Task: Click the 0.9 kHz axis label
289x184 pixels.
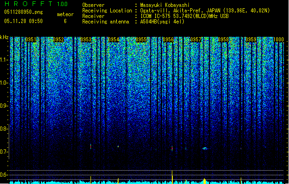Action: pos(4,106)
